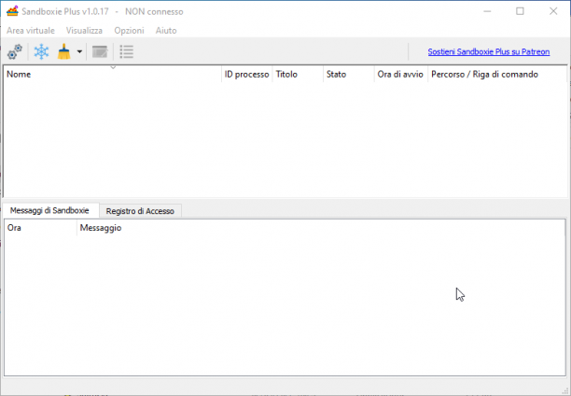The width and height of the screenshot is (571, 396).
Task: Open settings via the gears toolbar icon
Action: click(15, 51)
